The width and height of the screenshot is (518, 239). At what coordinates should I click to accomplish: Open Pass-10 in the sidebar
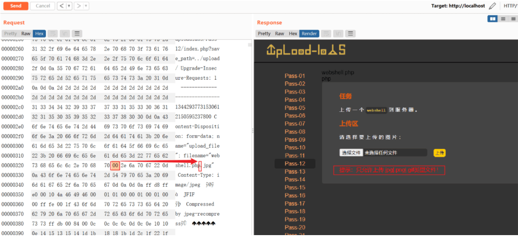point(295,147)
